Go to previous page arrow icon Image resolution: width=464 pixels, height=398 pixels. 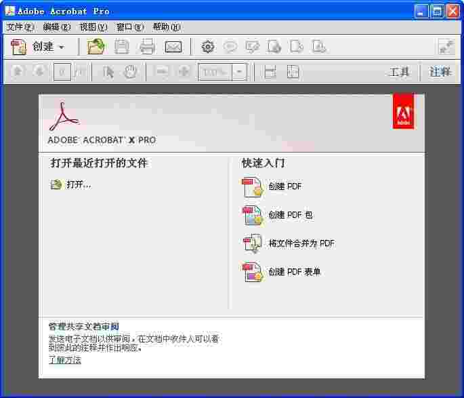pos(18,71)
